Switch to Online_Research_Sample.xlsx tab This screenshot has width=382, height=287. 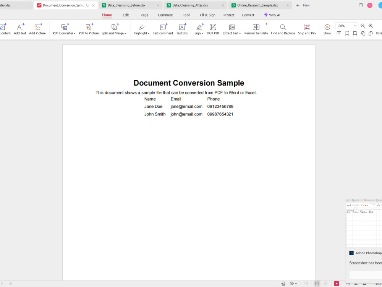[x=260, y=5]
